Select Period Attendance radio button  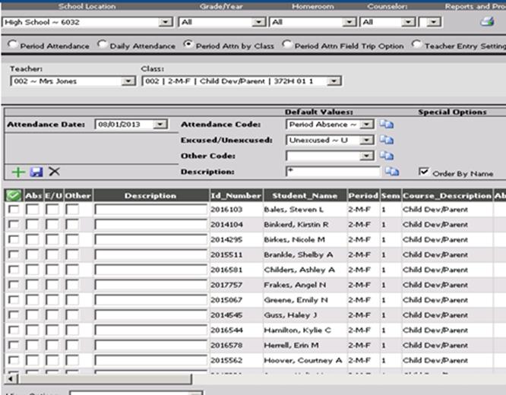(13, 44)
